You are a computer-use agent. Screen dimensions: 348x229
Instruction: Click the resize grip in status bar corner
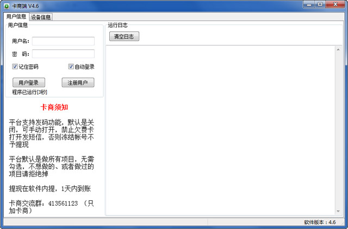coord(344,225)
